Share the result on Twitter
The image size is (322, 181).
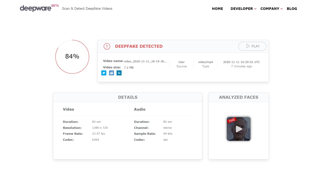[104, 73]
